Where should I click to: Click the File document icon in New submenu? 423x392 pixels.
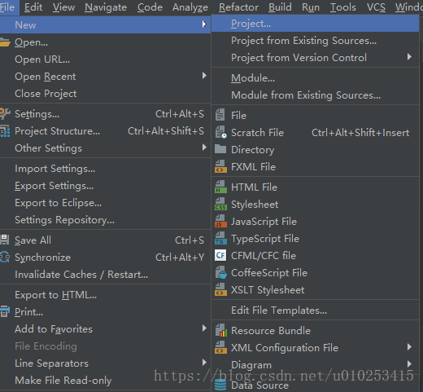click(x=220, y=115)
